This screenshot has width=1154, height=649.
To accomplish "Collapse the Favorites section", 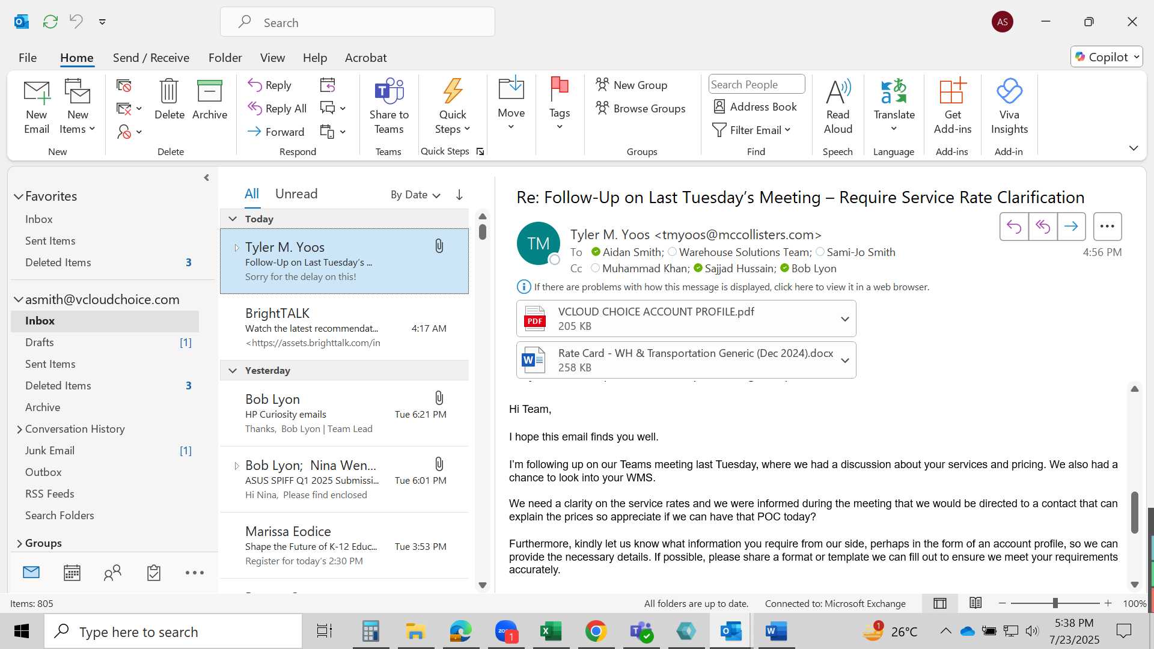I will 19,197.
